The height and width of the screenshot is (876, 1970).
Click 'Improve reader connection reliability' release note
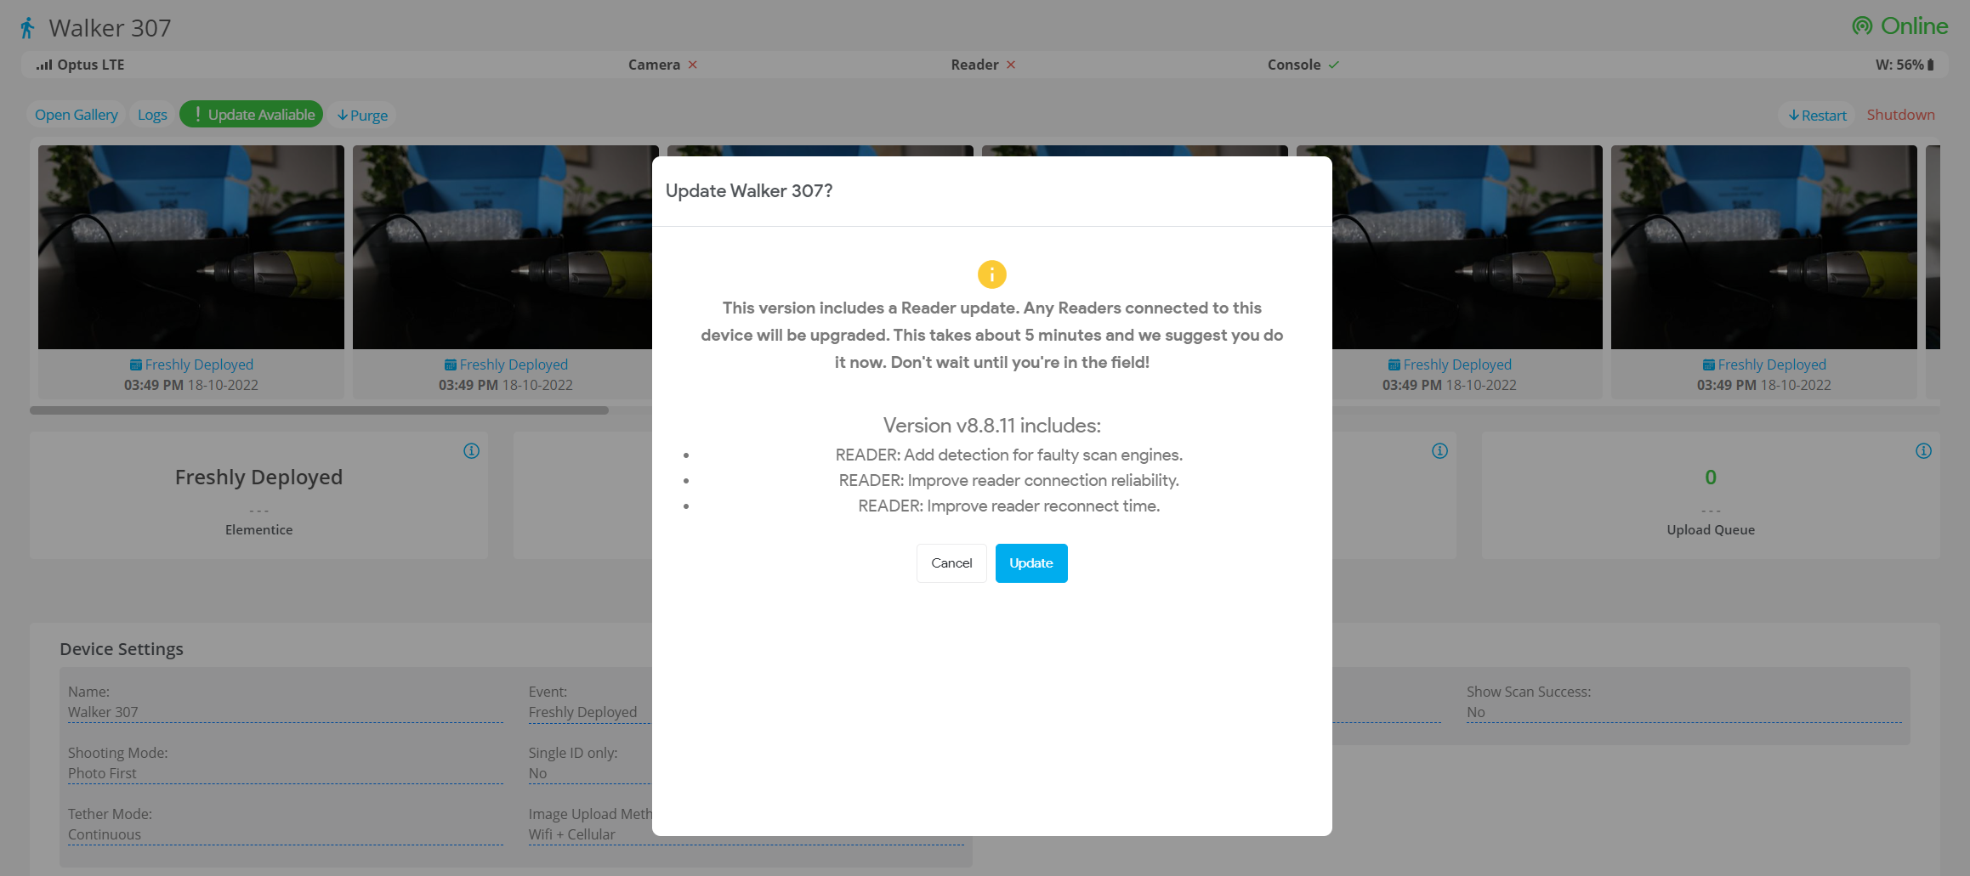point(1009,481)
